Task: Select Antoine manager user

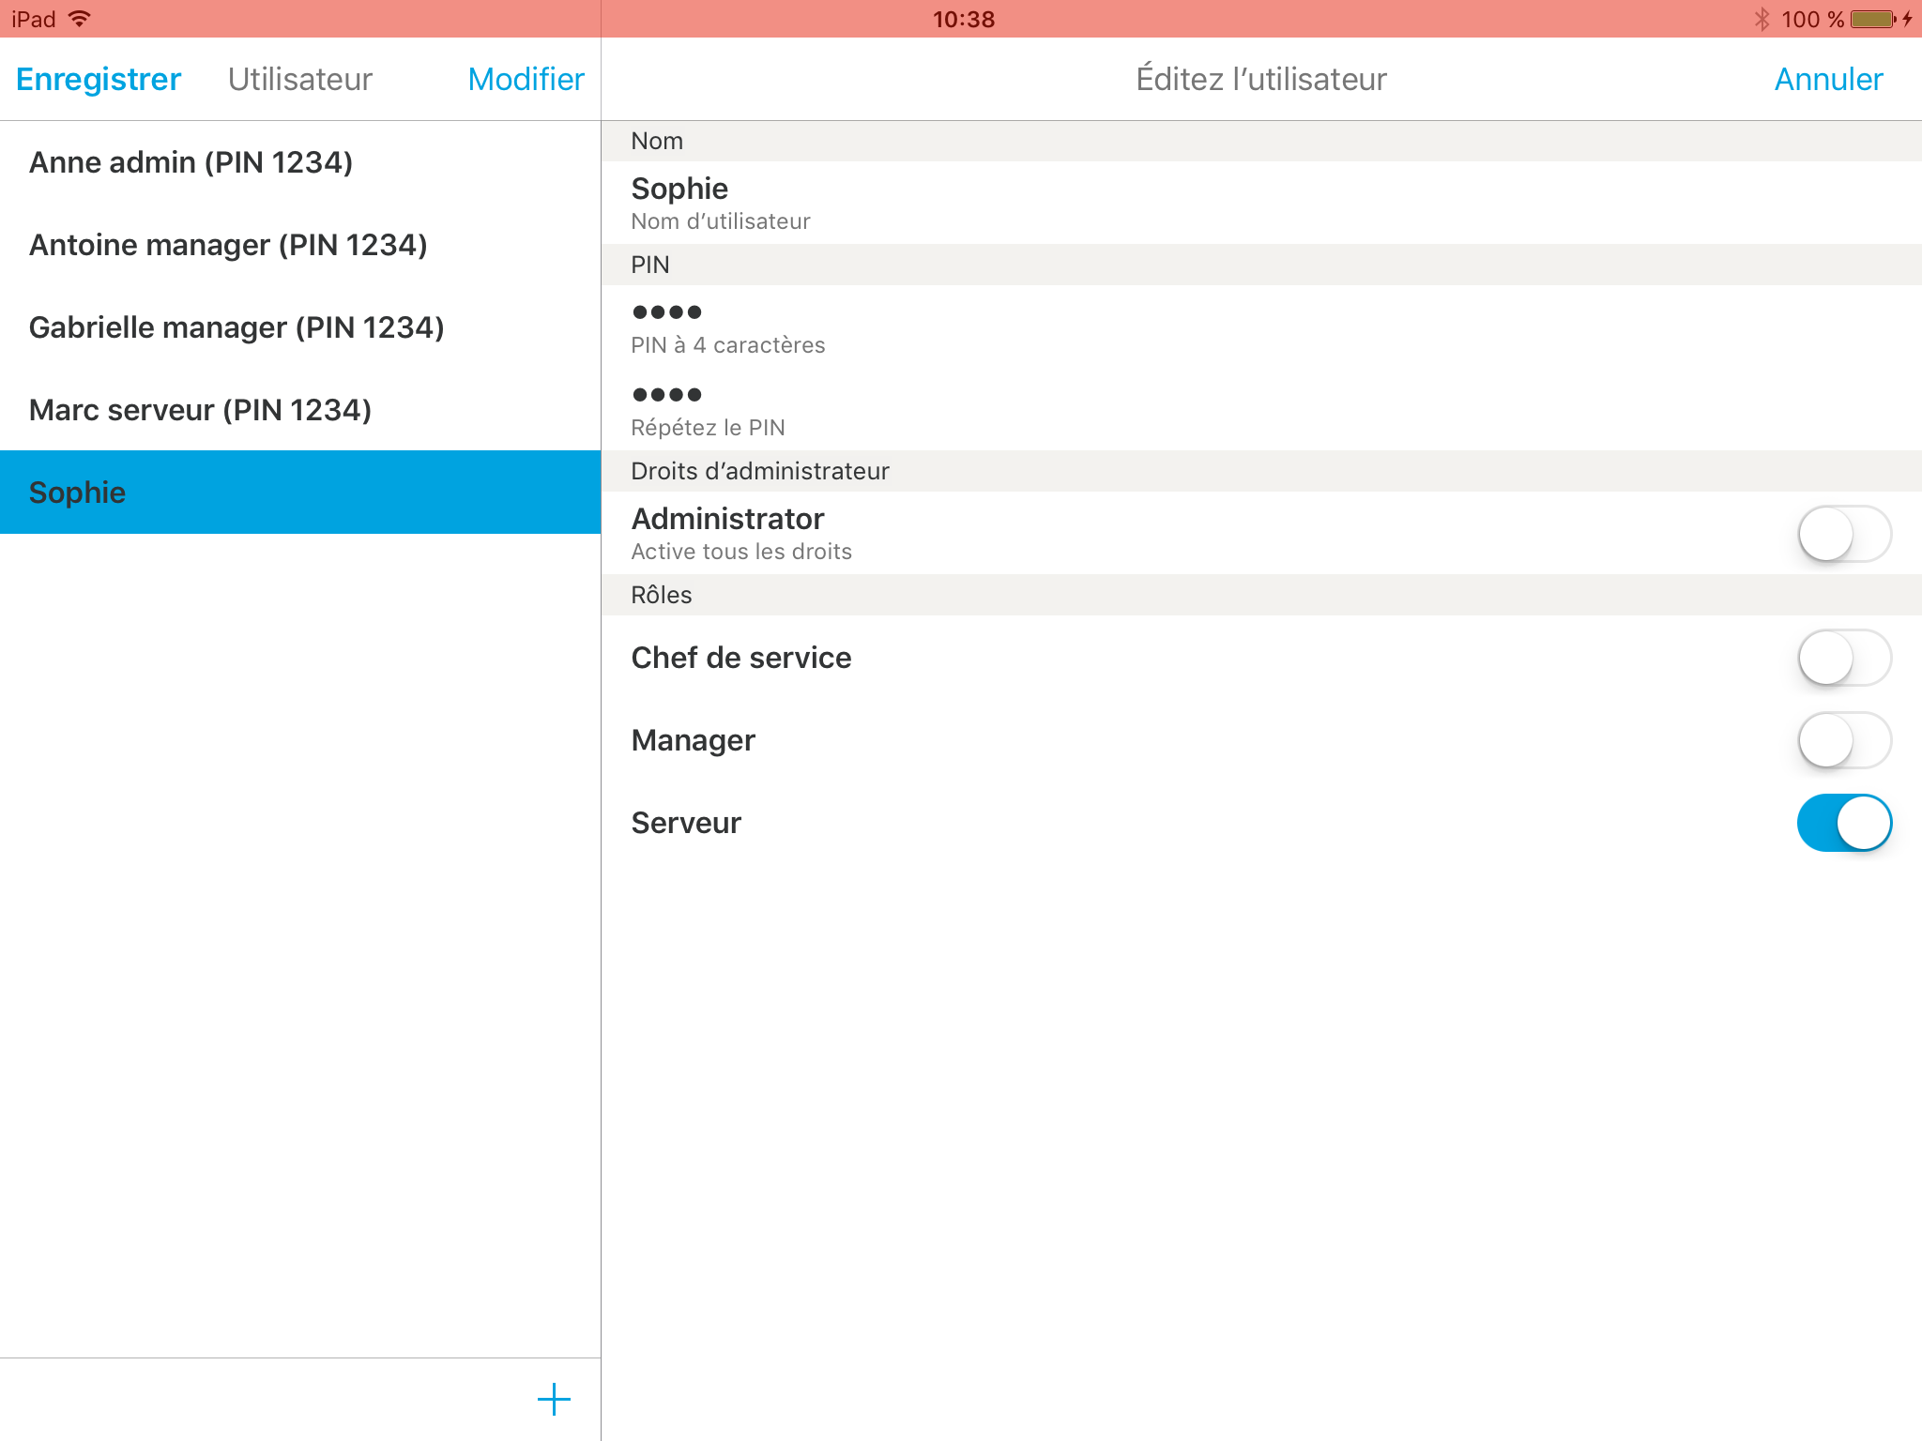Action: [300, 245]
